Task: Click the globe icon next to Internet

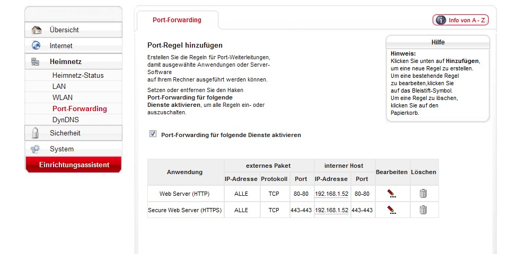Action: (36, 46)
